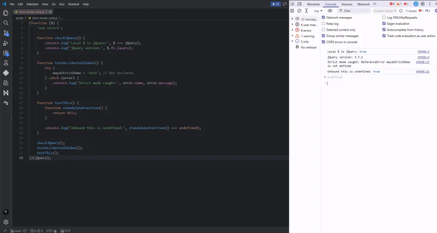
Task: Open the Search view in VS Code
Action: pos(6,23)
